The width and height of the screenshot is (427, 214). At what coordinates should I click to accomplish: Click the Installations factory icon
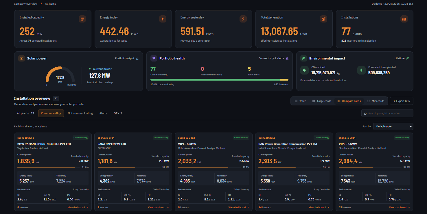[x=404, y=19]
